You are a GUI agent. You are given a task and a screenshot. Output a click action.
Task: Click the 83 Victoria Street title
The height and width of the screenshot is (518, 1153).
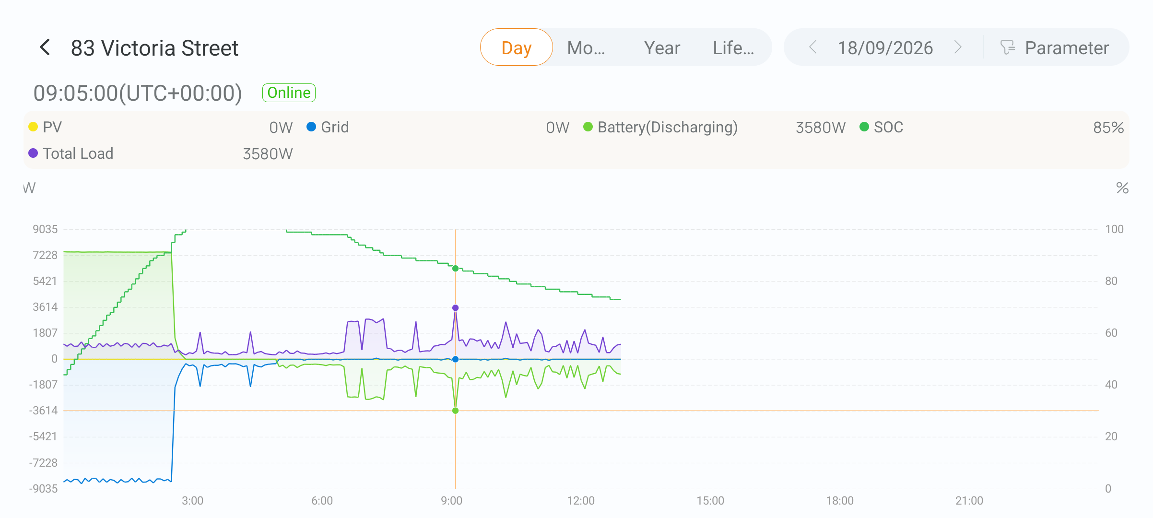(x=154, y=48)
